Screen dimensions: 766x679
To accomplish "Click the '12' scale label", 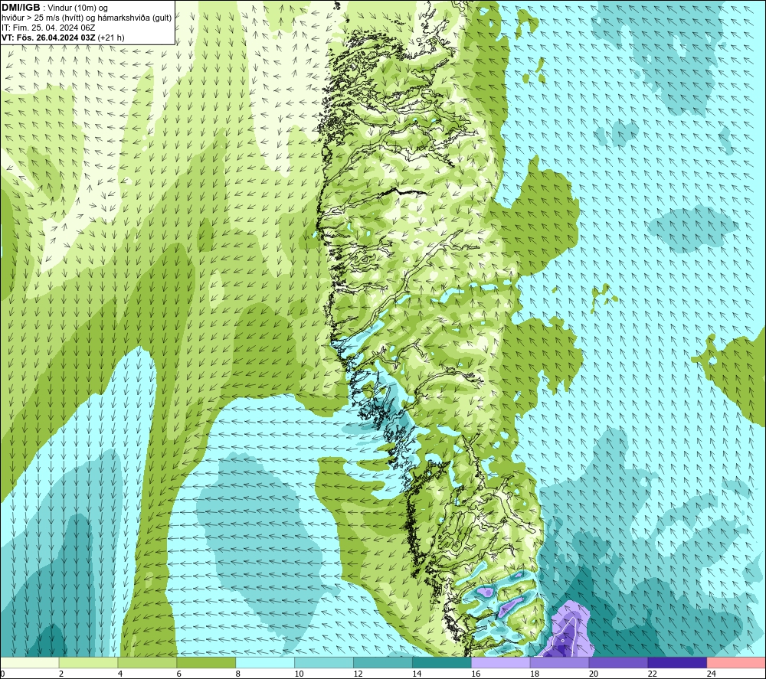I will click(358, 674).
